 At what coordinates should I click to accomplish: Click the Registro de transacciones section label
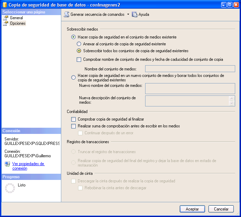88,142
